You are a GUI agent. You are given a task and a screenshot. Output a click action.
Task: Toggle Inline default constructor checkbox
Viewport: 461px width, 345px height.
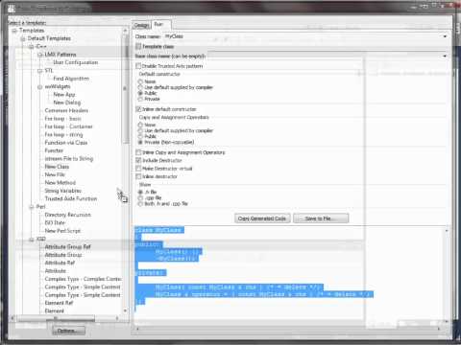138,109
